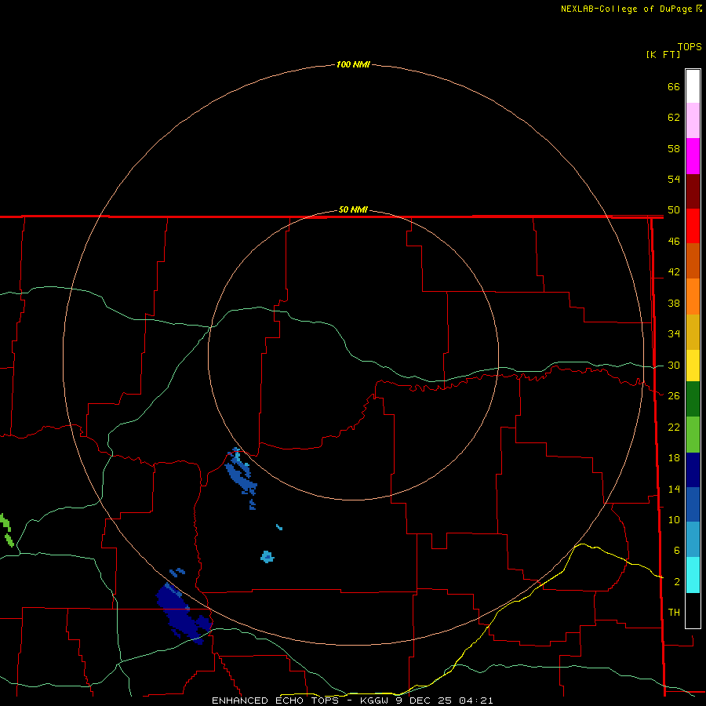
Task: Click the '9 DEC 25' date in the caption
Action: [x=424, y=701]
